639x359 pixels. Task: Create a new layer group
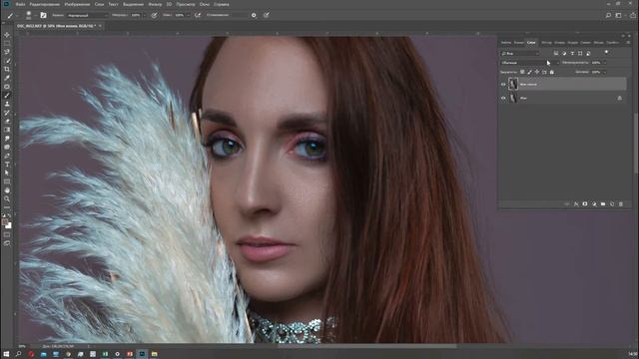pos(603,203)
